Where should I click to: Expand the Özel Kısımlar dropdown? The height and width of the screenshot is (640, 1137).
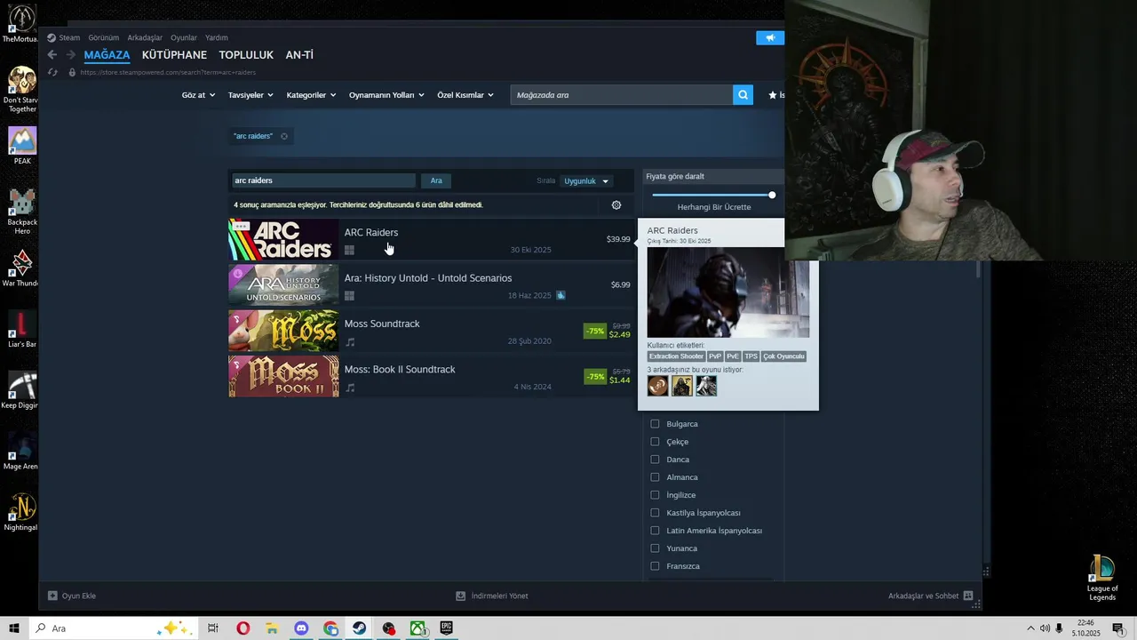point(465,95)
